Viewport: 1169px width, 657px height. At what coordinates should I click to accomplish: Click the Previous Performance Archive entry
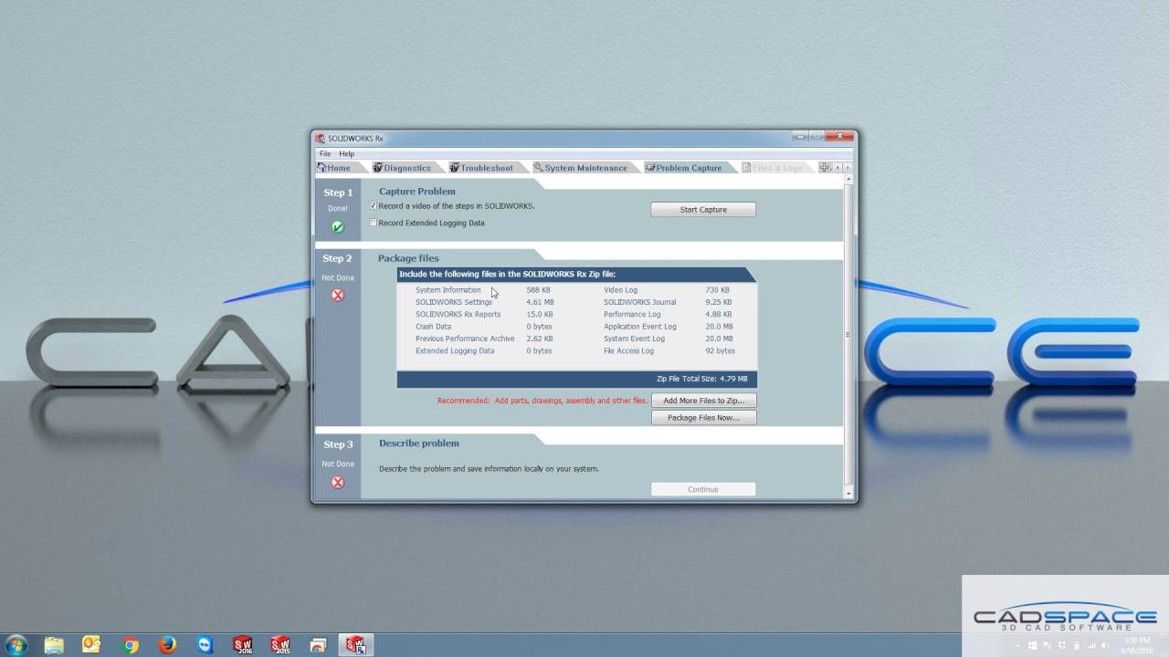(465, 339)
